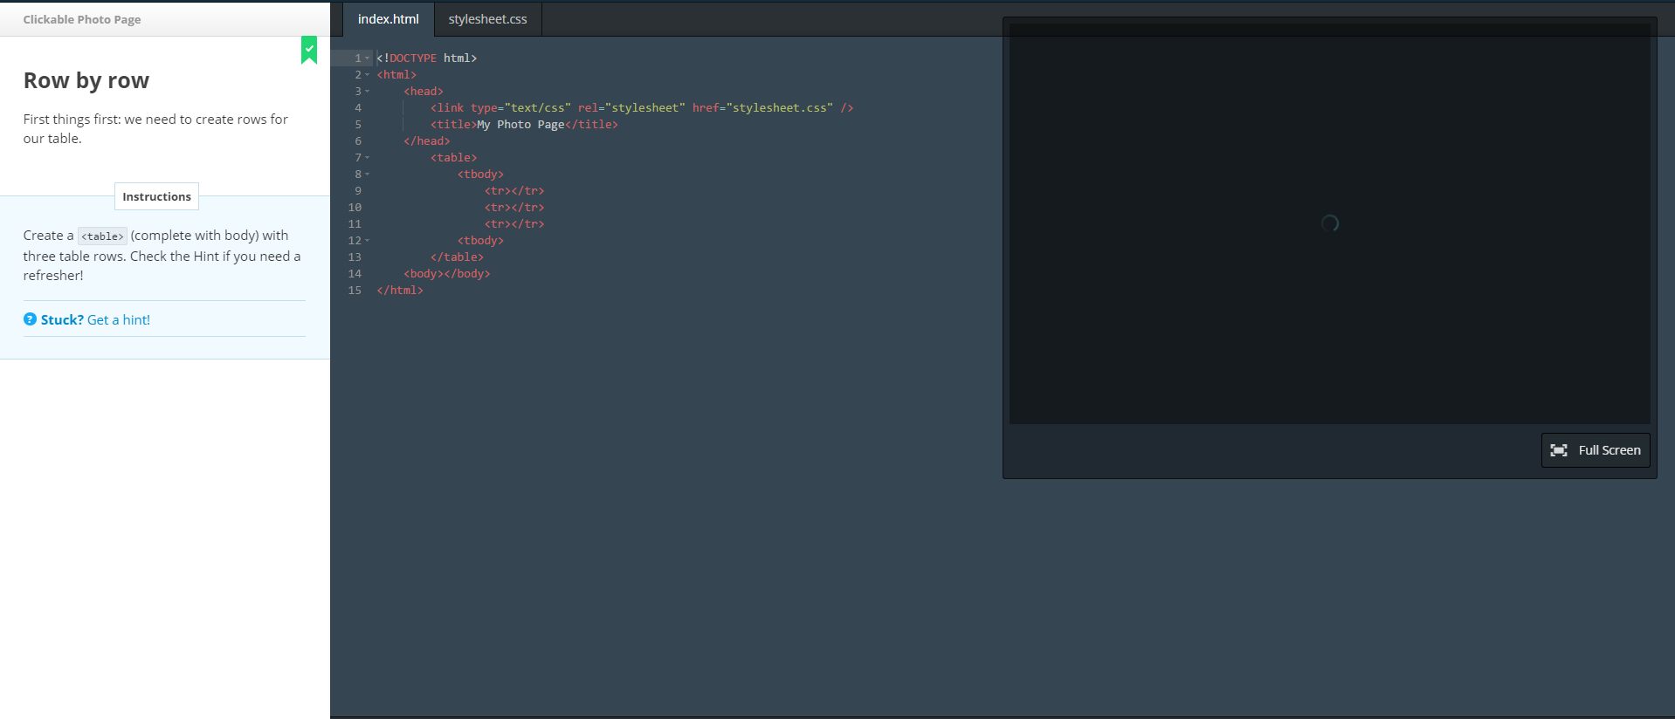Collapse the html tag fold arrow
The image size is (1675, 719).
point(368,75)
